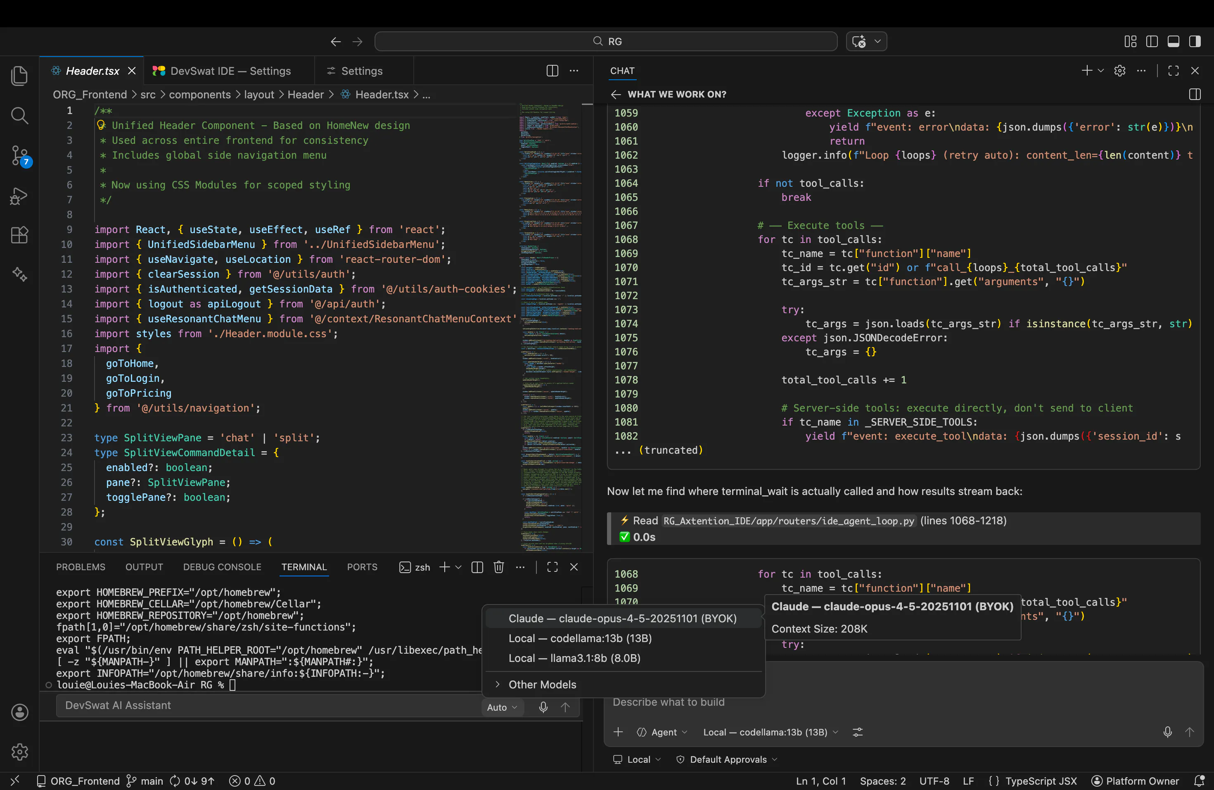Click Spaces: 2 indentation setting
The height and width of the screenshot is (790, 1214).
(882, 781)
